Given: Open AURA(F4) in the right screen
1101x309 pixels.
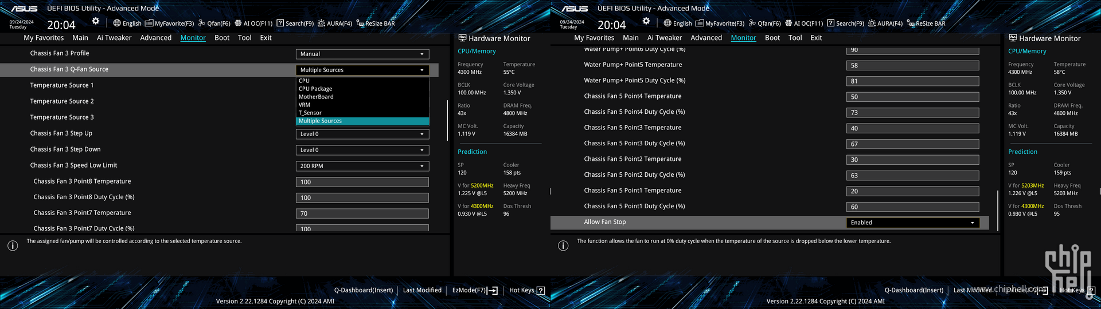Looking at the screenshot, I should pos(885,23).
